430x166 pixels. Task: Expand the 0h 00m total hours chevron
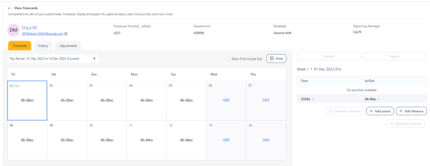378,99
